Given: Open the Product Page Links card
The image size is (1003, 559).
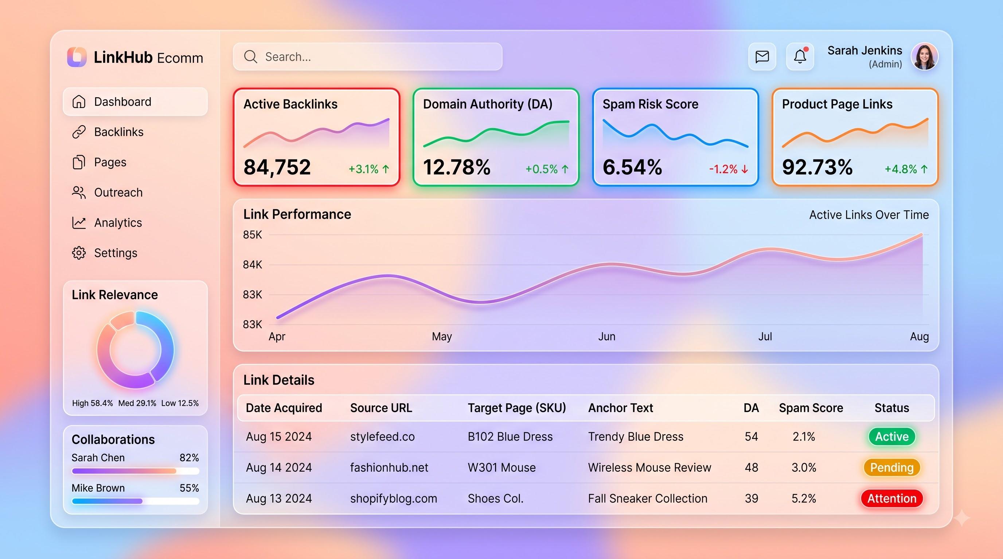Looking at the screenshot, I should tap(855, 137).
